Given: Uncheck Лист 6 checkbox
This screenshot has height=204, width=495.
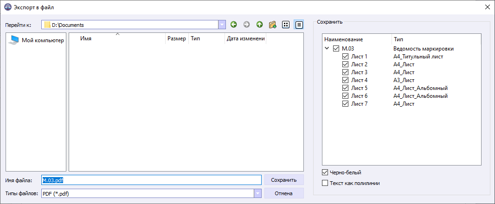Looking at the screenshot, I should coord(345,96).
